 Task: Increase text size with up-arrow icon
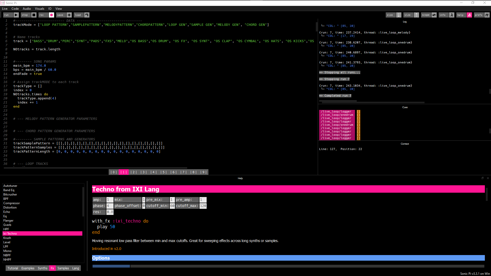click(417, 15)
